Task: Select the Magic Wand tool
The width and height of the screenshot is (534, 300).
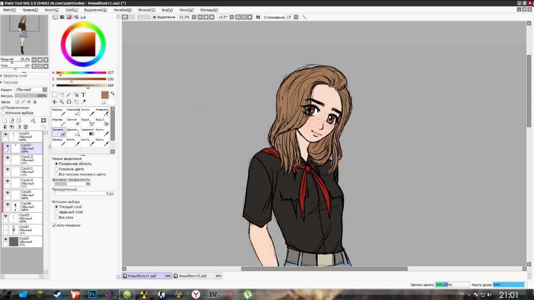Action: pyautogui.click(x=69, y=95)
